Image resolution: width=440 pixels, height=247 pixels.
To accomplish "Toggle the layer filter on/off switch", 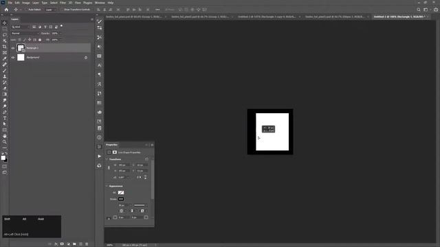I will coord(61,26).
